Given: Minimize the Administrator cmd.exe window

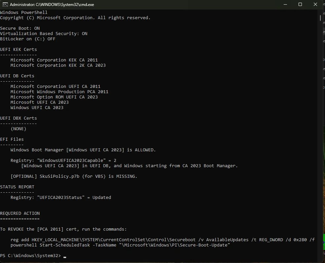Looking at the screenshot, I should 285,4.
